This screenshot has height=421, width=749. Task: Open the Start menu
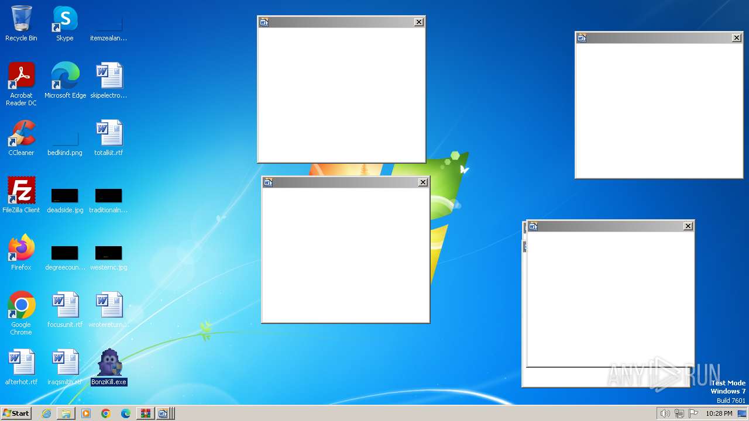pos(16,413)
